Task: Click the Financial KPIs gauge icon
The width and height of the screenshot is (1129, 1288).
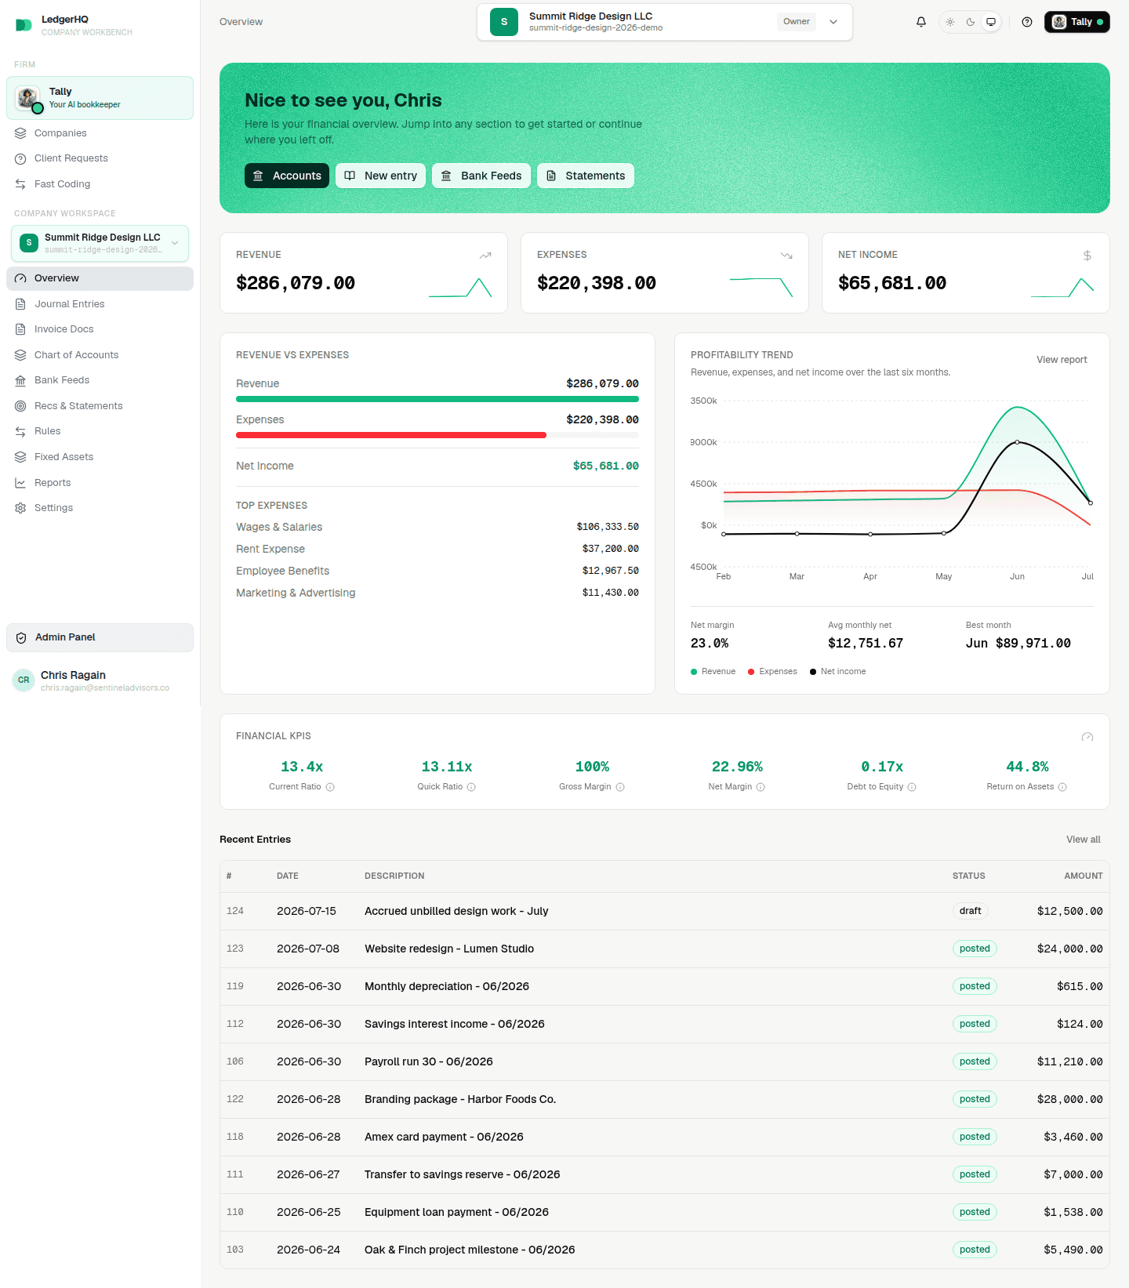Action: click(1087, 737)
